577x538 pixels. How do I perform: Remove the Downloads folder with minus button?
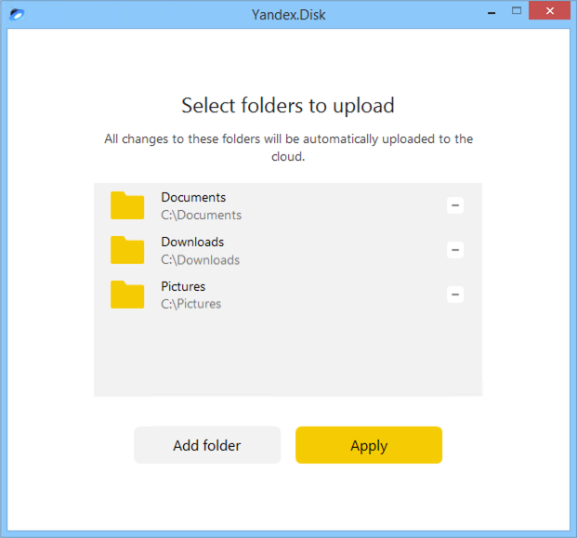(455, 250)
